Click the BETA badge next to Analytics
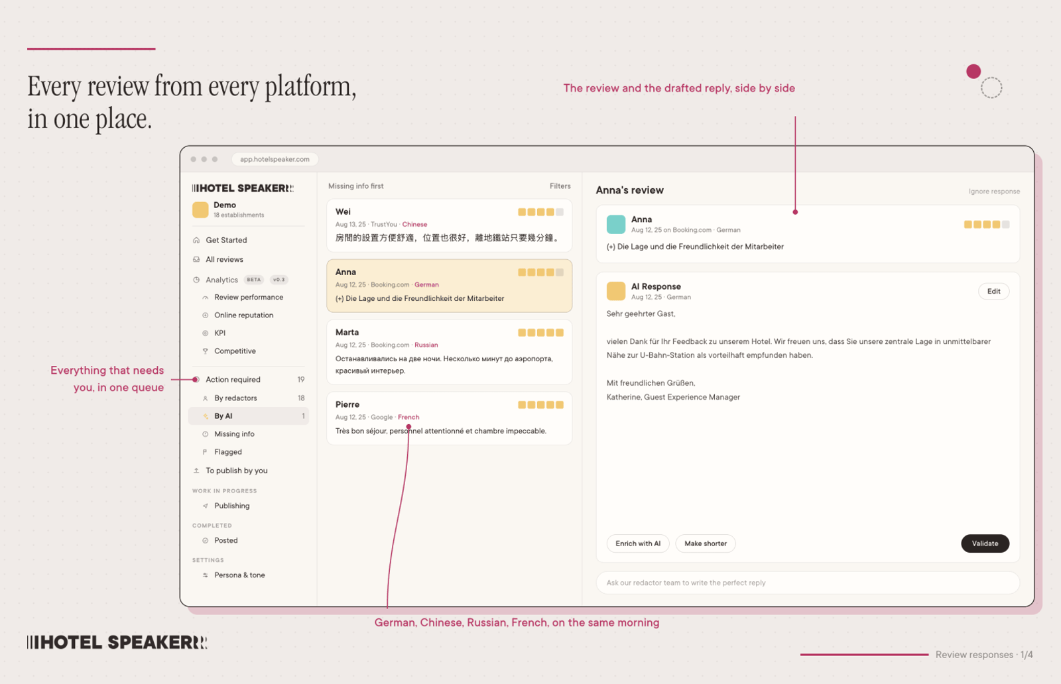This screenshot has height=684, width=1061. [254, 280]
